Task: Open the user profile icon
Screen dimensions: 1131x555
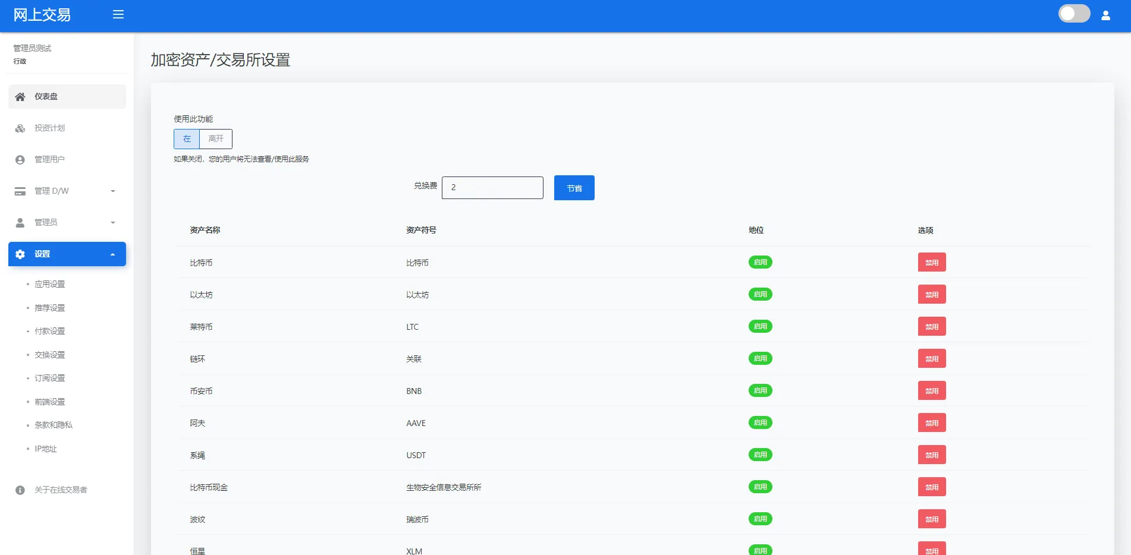Action: [1105, 15]
